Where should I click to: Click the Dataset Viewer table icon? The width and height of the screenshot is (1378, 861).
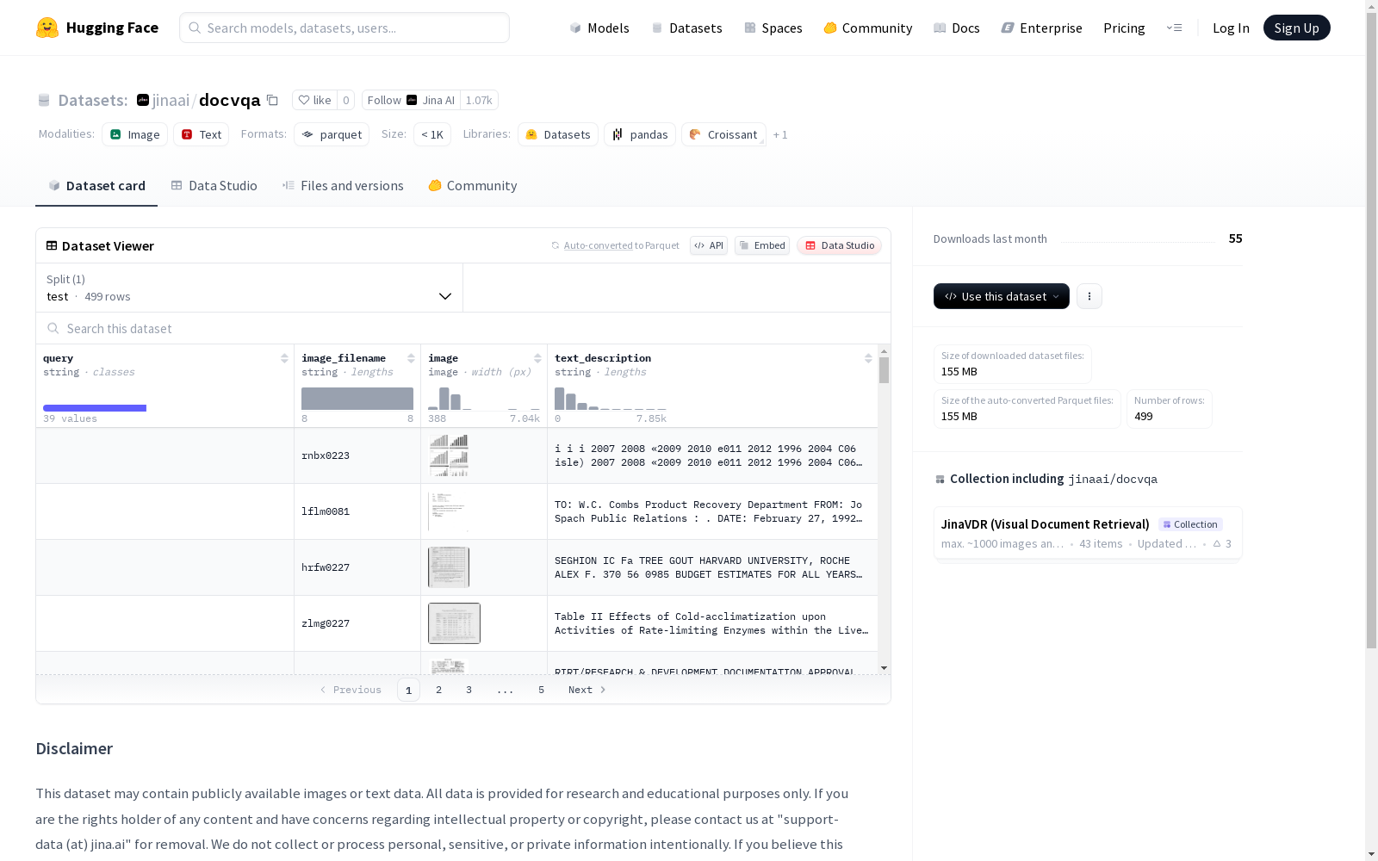click(52, 245)
